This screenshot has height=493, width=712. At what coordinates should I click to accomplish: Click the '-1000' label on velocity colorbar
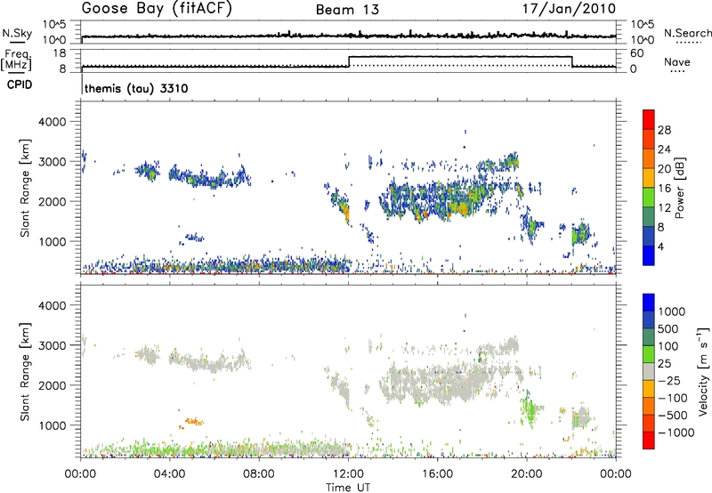[676, 432]
